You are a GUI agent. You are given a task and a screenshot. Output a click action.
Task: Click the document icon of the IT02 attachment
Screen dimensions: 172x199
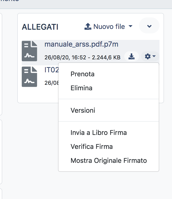point(29,77)
